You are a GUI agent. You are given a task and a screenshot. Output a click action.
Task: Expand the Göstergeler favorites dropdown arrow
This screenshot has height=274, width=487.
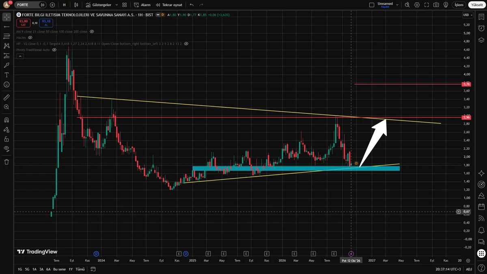point(116,5)
